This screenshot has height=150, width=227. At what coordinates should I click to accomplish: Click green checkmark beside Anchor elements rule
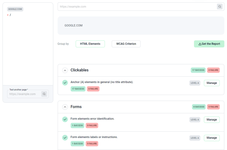[65, 83]
